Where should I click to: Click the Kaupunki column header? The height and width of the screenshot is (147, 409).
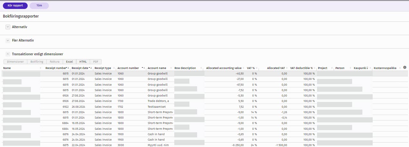[x=361, y=68]
